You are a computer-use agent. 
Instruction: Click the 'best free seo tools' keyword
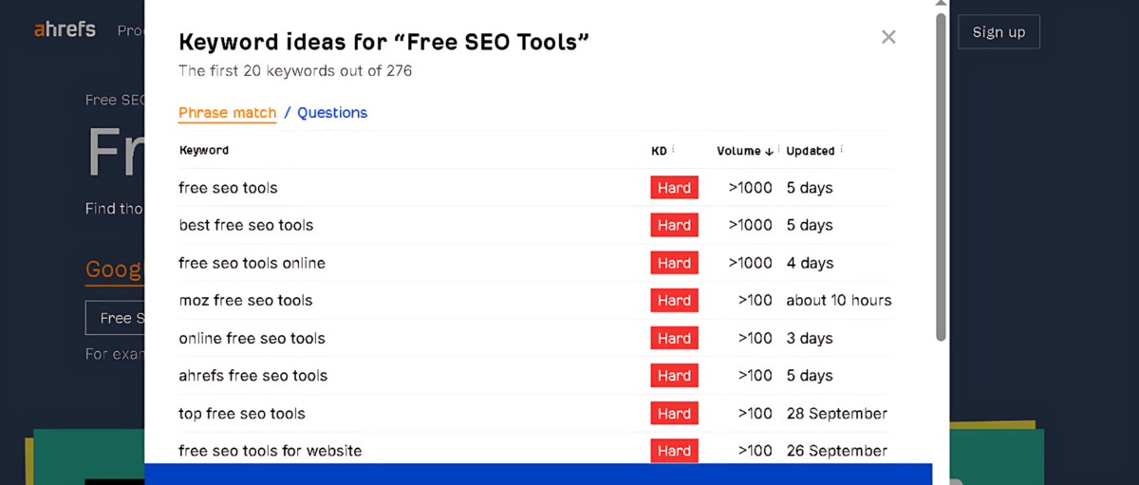pos(246,225)
